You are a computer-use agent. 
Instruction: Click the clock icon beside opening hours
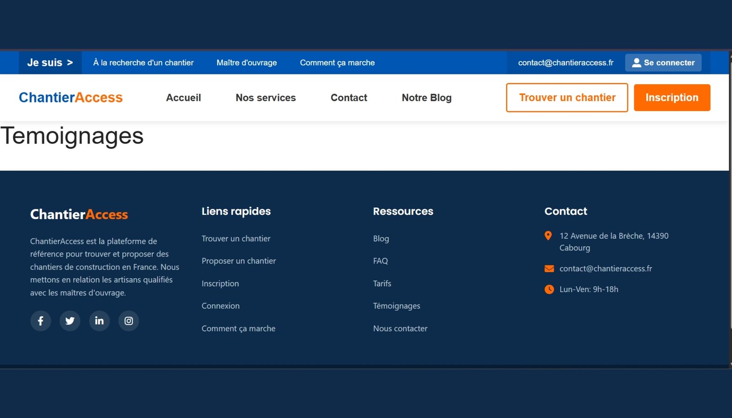(x=549, y=289)
